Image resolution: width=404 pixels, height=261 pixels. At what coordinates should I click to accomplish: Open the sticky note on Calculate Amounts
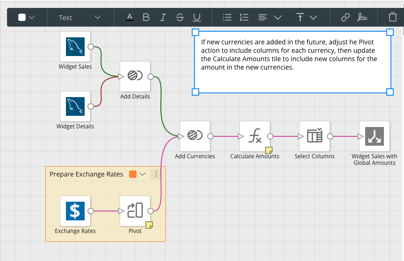click(x=269, y=150)
